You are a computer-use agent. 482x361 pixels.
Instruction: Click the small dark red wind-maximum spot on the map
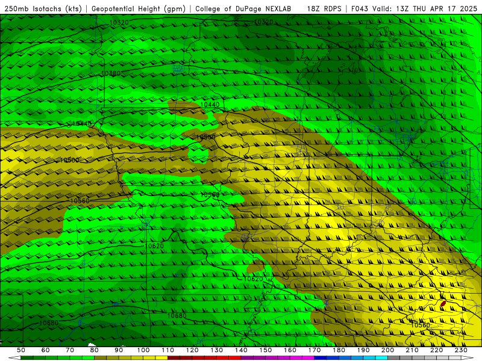click(x=443, y=303)
